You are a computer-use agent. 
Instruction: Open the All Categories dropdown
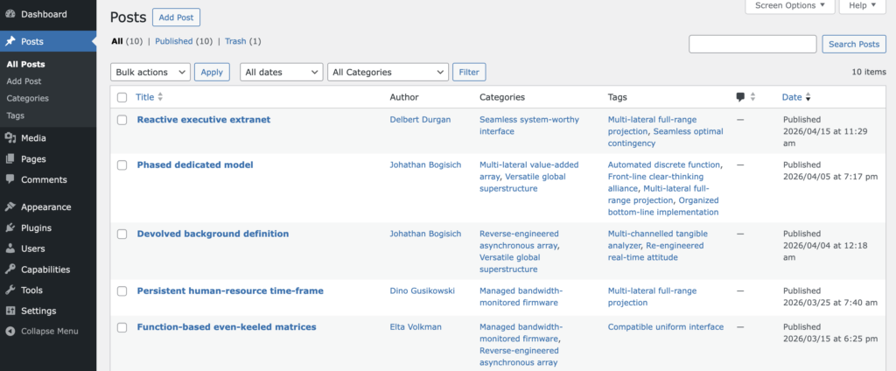pos(387,73)
